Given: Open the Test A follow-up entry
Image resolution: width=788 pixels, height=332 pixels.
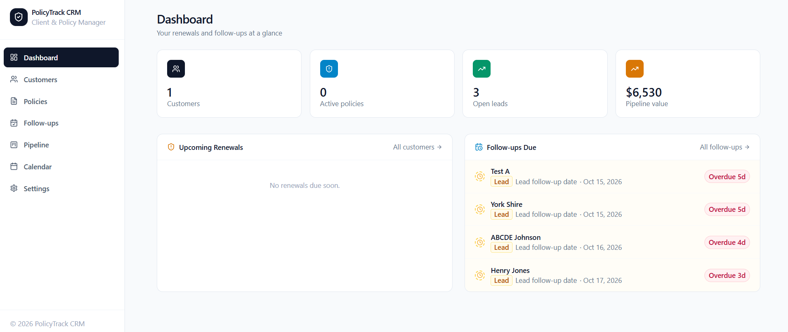Looking at the screenshot, I should (x=612, y=176).
